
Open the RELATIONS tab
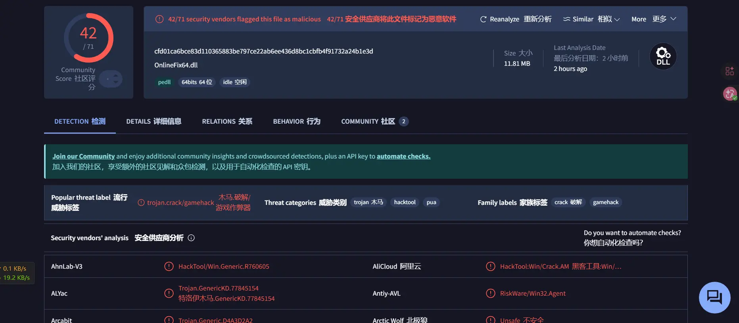pos(227,121)
